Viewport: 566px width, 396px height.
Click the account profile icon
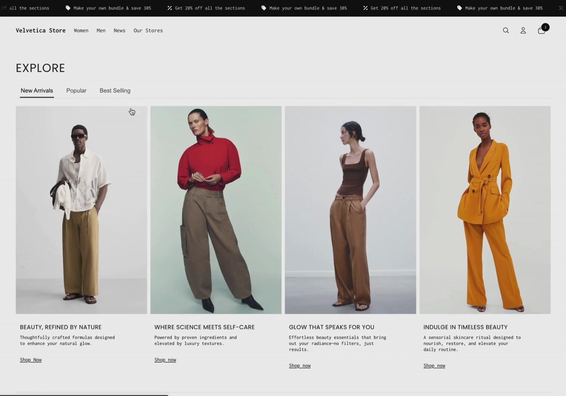click(x=523, y=31)
